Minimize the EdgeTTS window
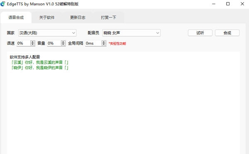Screen dimensions: 249x154 (x=214, y=4)
